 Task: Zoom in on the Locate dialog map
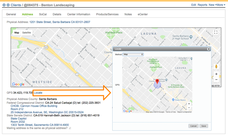click(x=189, y=104)
